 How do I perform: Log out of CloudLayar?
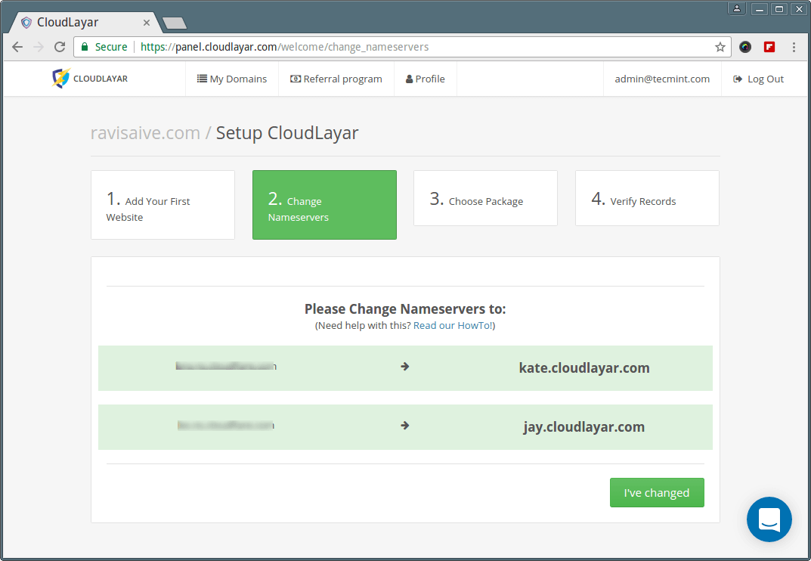point(758,79)
